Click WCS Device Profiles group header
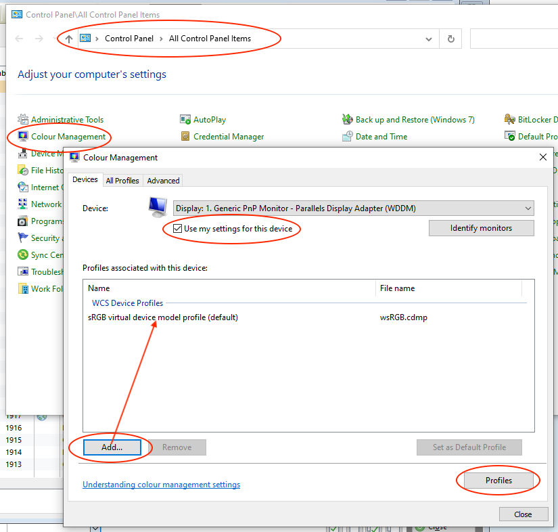 point(127,303)
